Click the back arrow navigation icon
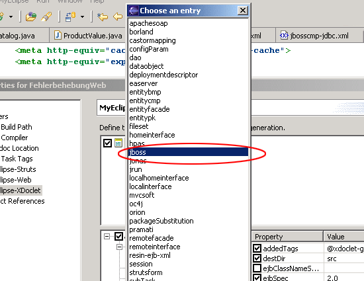This screenshot has height=281, width=364. point(118,17)
